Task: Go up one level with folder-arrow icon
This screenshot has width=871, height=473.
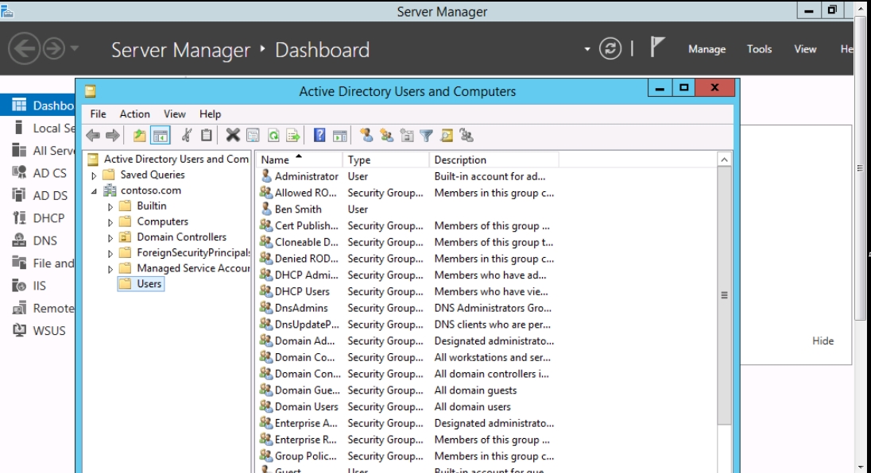Action: coord(139,135)
